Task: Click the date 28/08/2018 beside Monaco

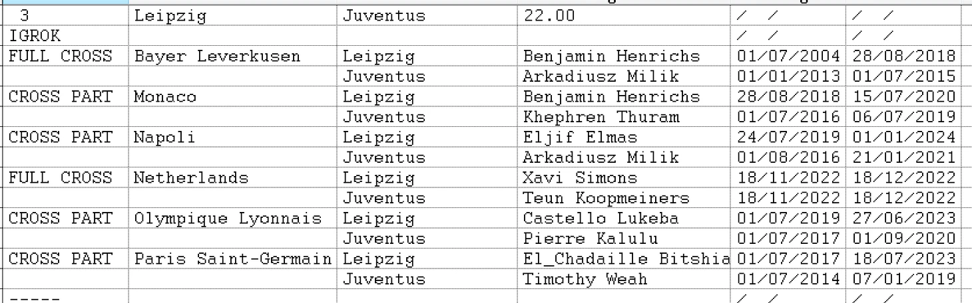Action: (788, 96)
